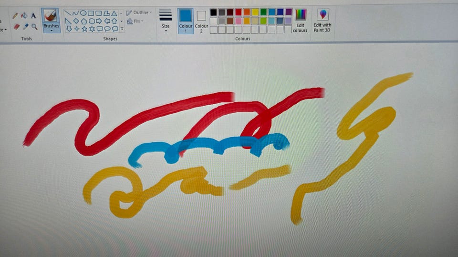The height and width of the screenshot is (257, 458).
Task: Select the Magnifier tool
Action: [34, 27]
